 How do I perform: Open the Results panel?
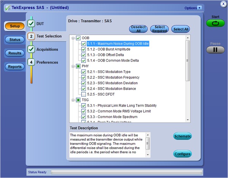pos(15,53)
